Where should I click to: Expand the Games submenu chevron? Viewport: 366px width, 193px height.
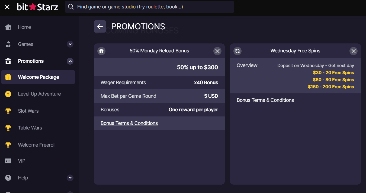[x=70, y=44]
